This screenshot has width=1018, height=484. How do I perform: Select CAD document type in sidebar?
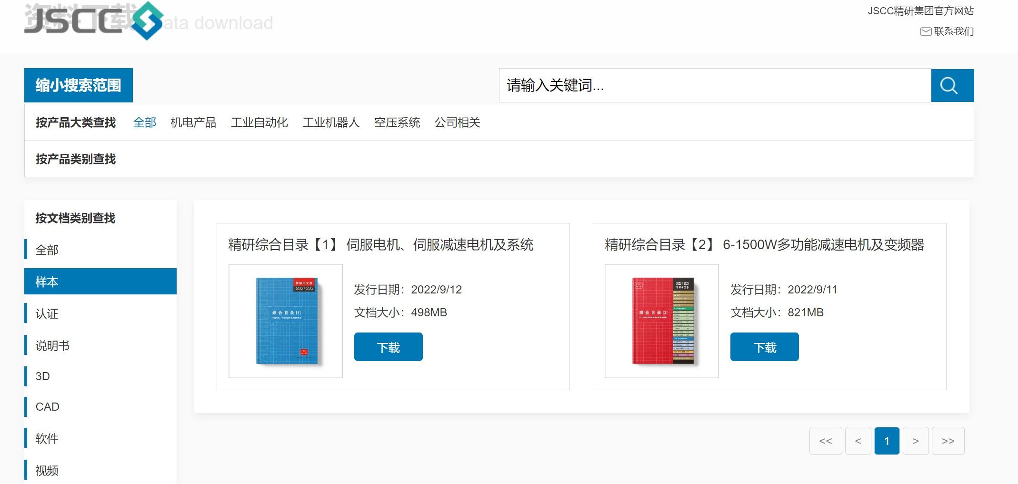48,407
